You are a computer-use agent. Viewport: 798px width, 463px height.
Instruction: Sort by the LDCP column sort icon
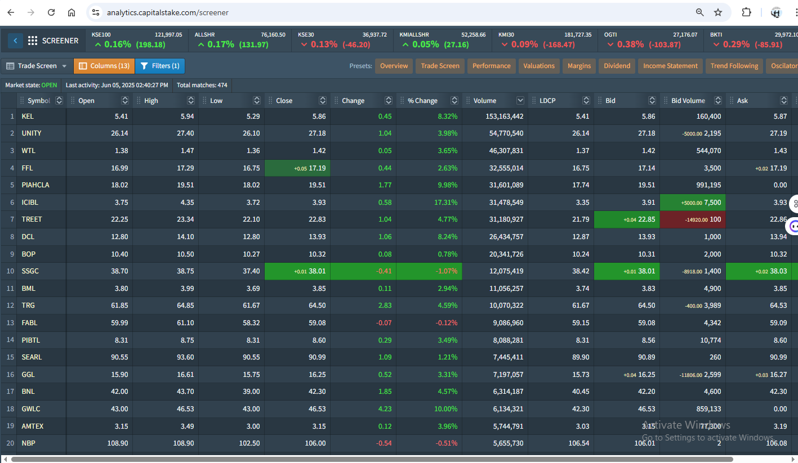pyautogui.click(x=586, y=101)
